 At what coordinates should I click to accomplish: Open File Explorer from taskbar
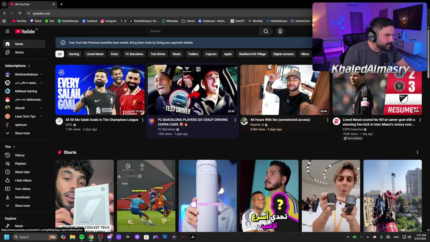tap(73, 237)
